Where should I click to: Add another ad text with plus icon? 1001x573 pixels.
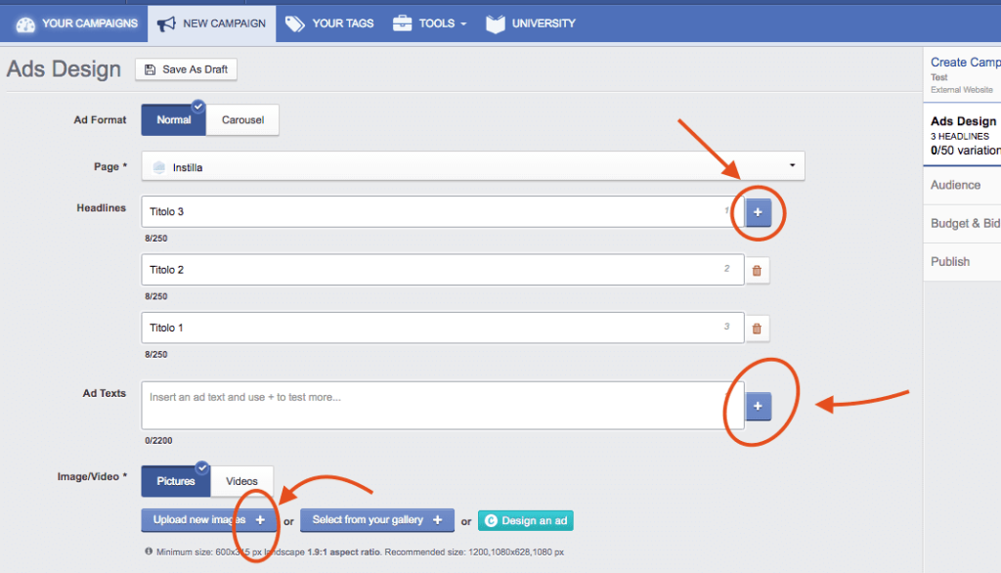click(758, 406)
